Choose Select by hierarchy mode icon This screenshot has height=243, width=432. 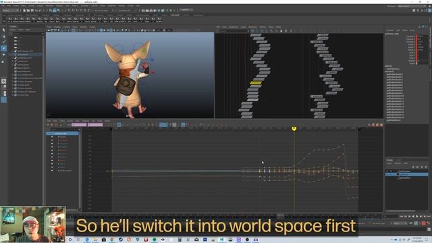tap(51, 11)
